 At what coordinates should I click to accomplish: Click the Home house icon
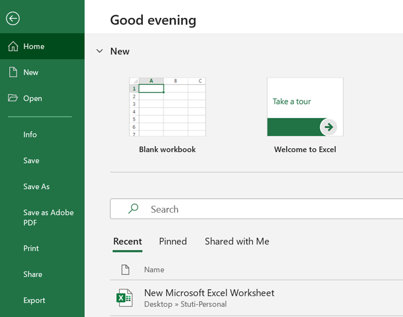coord(13,46)
